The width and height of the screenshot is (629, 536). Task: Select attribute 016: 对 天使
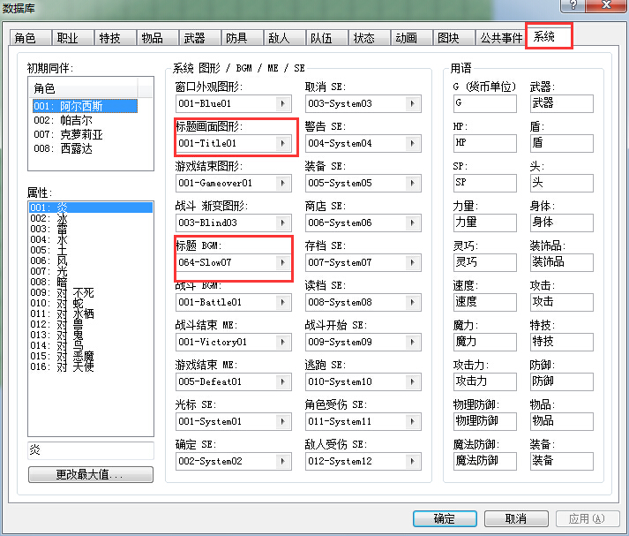(x=91, y=366)
